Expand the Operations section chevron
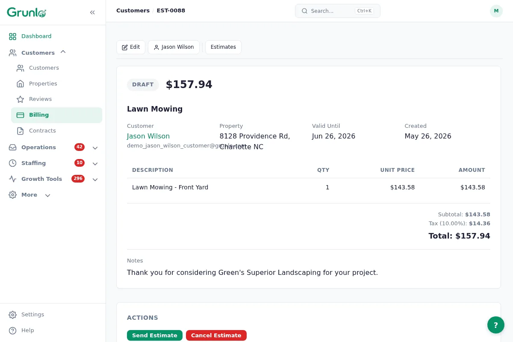This screenshot has width=513, height=342. click(95, 147)
